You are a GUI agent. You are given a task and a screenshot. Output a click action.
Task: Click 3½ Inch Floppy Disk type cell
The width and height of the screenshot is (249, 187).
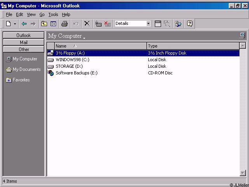click(167, 53)
